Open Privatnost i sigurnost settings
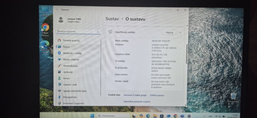The height and width of the screenshot is (118, 257). click(78, 103)
